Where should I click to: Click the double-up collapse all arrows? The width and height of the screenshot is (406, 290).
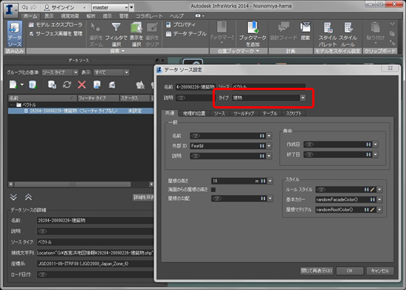(28, 197)
